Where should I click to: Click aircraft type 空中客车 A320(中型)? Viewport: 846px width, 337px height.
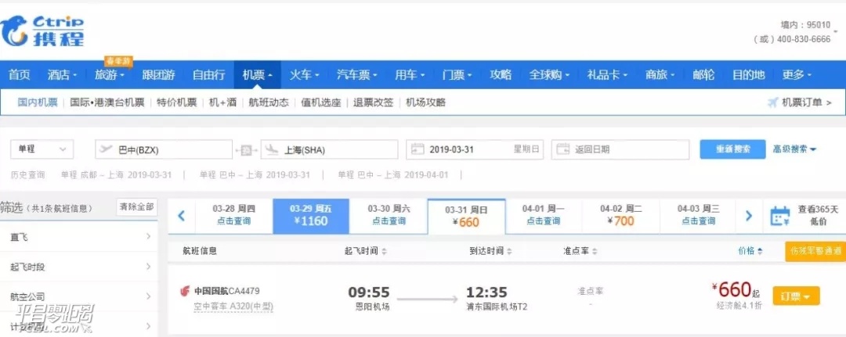[x=234, y=307]
